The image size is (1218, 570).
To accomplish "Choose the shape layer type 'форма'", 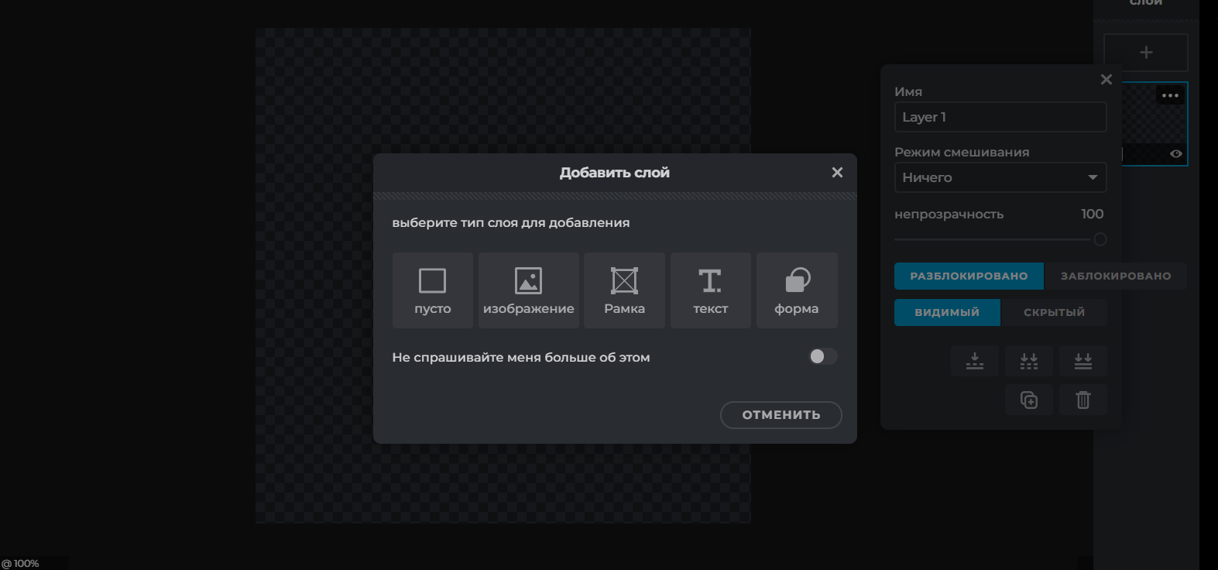I will pyautogui.click(x=797, y=290).
